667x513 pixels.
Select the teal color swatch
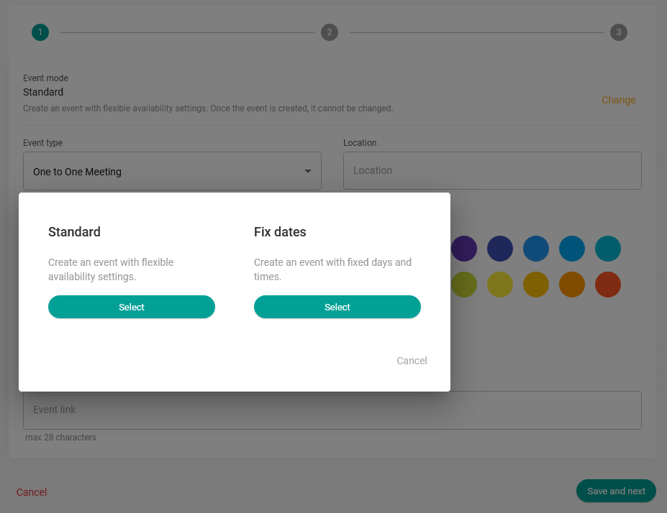608,249
